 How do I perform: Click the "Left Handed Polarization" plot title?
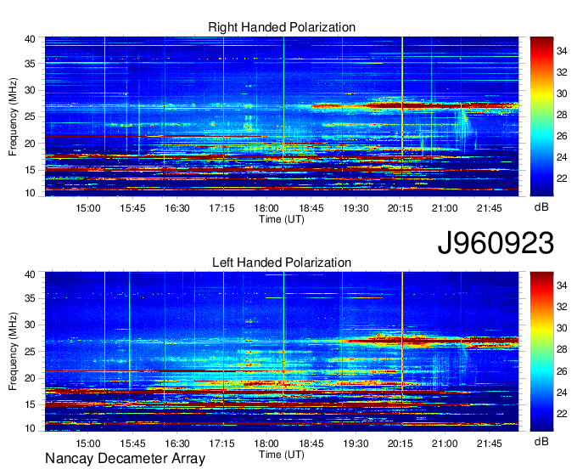(x=282, y=263)
